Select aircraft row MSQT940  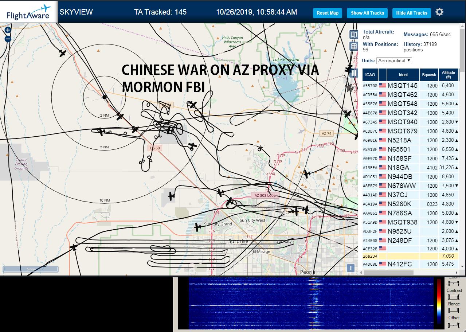pyautogui.click(x=410, y=122)
